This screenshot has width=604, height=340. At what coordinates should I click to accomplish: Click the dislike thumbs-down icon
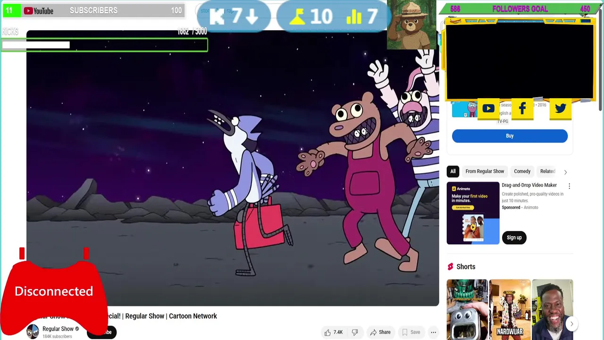point(355,332)
